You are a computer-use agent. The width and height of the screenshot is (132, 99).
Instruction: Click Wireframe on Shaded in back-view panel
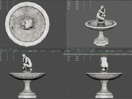[x=111, y=51]
